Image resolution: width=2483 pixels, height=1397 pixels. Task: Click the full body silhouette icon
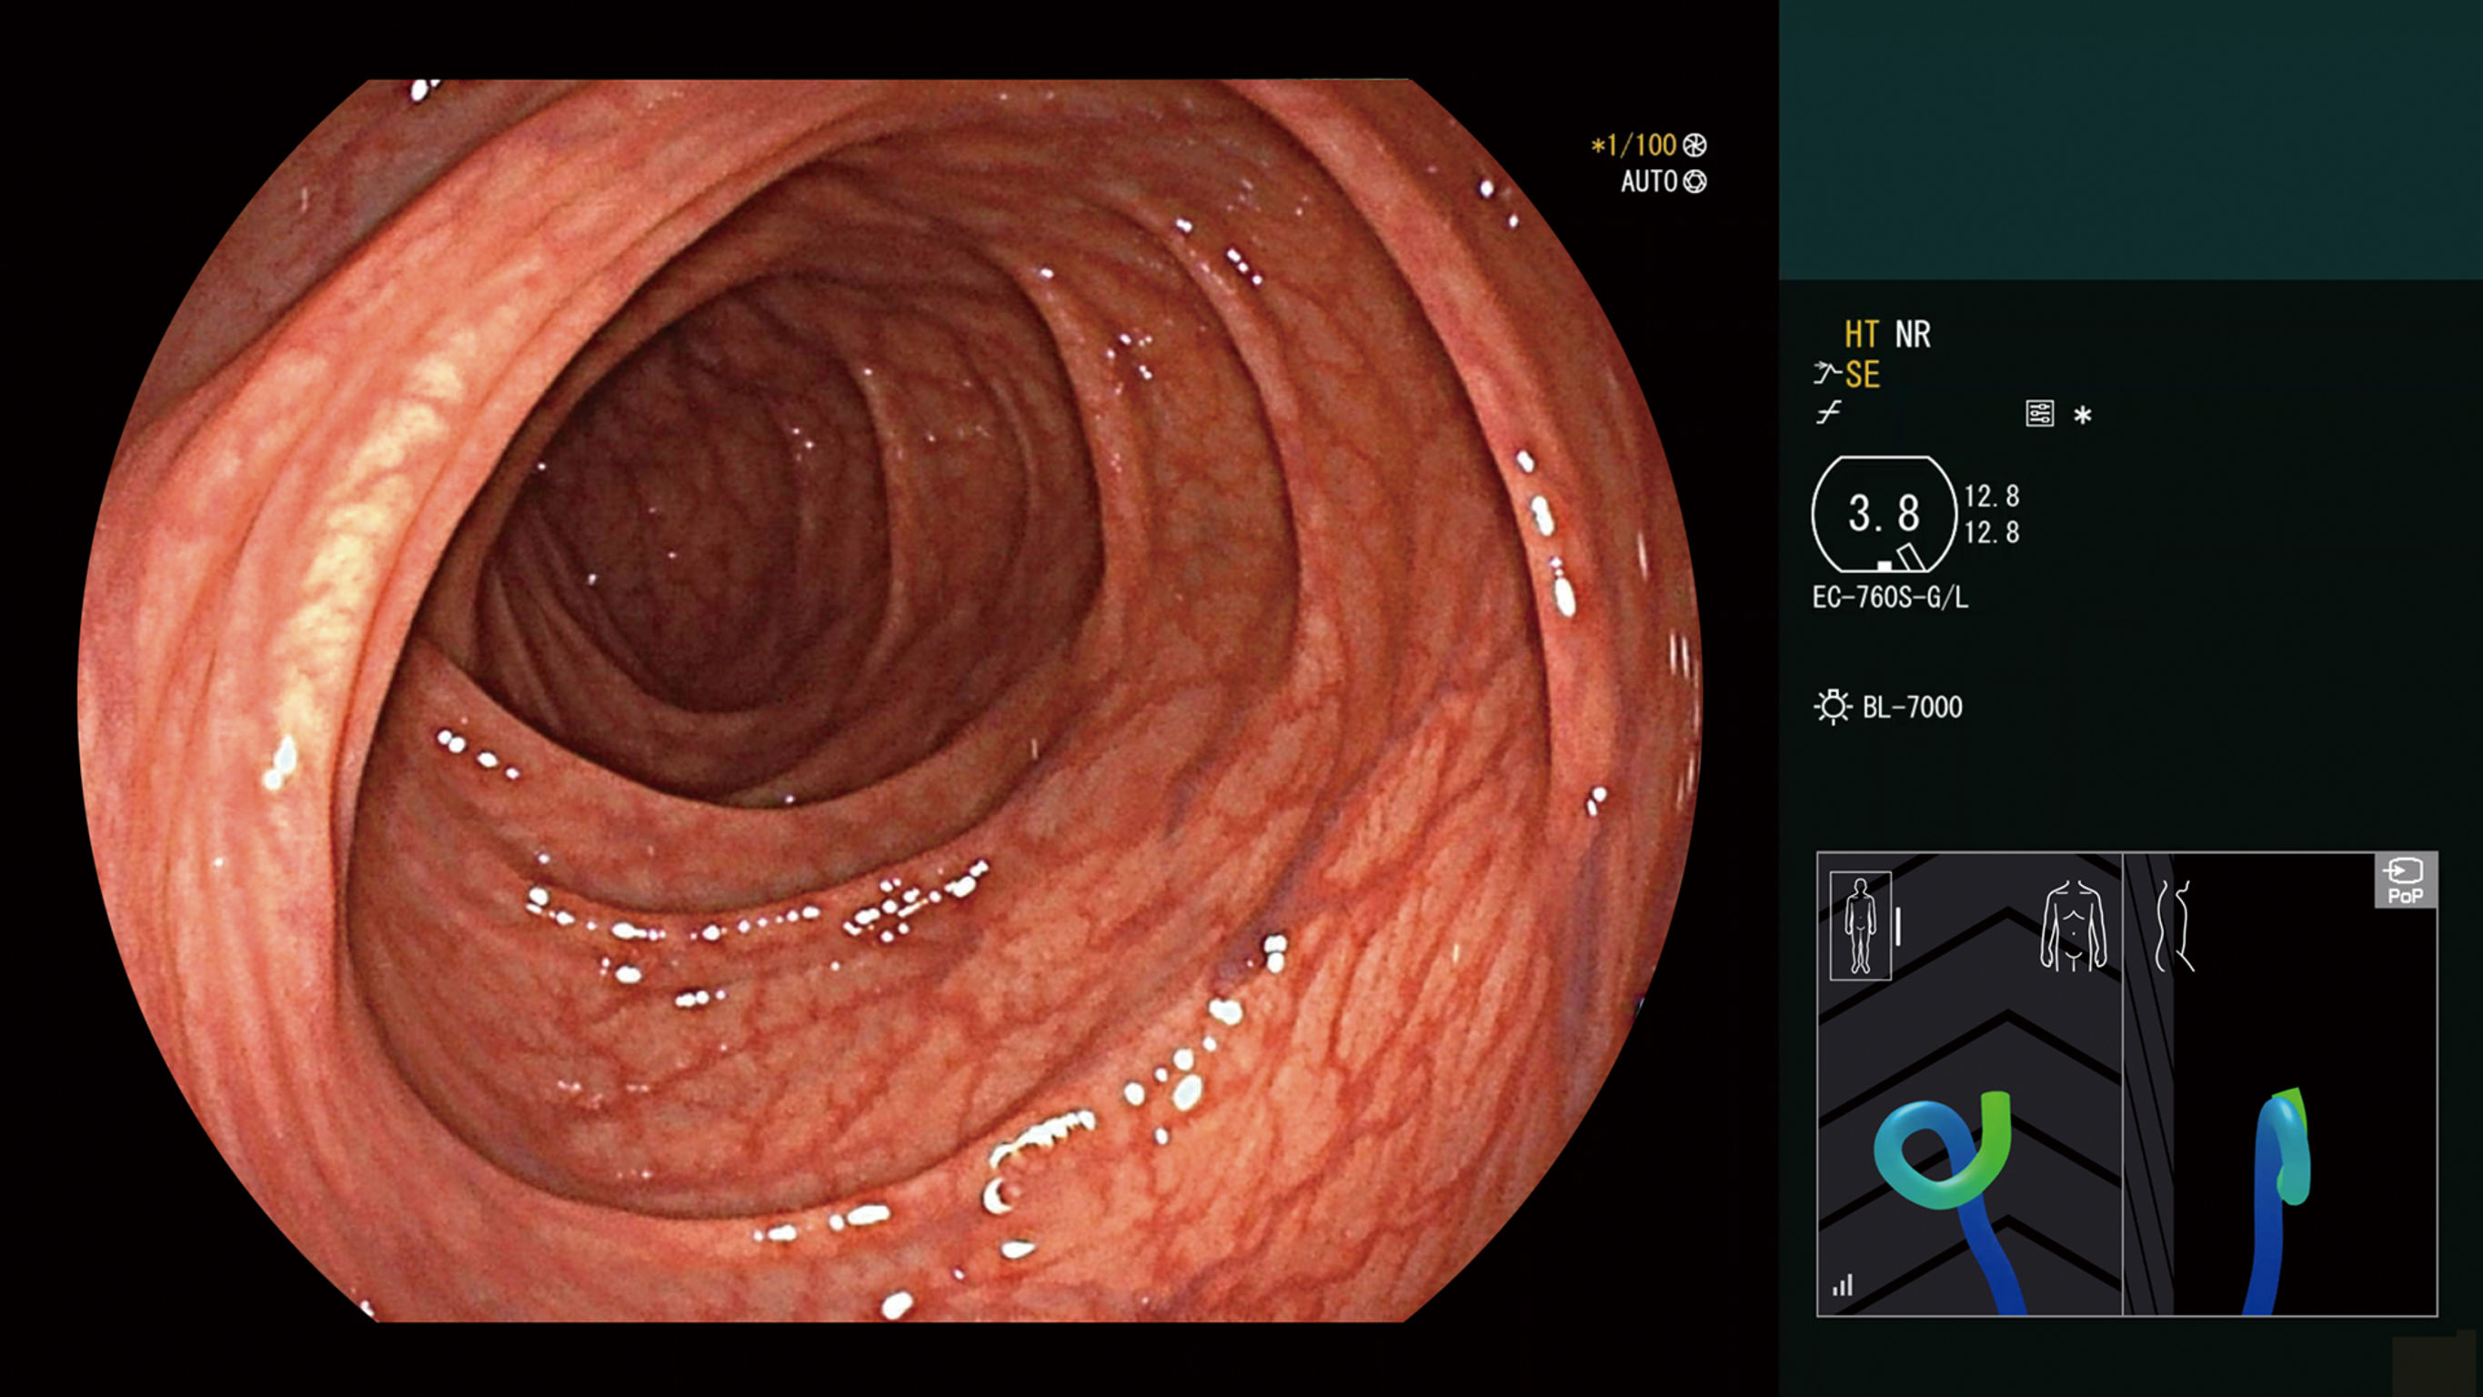tap(1859, 926)
